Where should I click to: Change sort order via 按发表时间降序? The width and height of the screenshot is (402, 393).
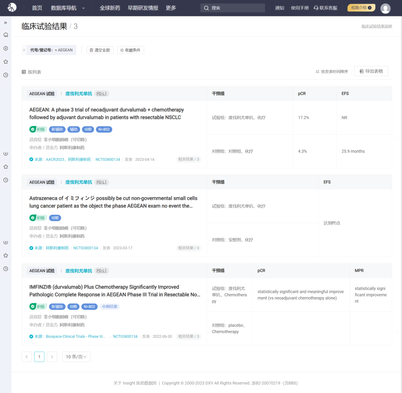[x=332, y=72]
